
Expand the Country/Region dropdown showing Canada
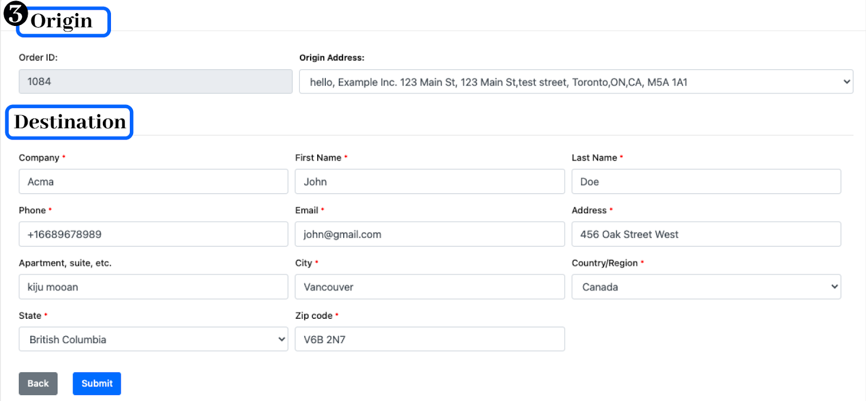[706, 287]
